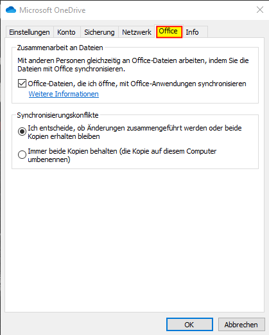Click the 'umbenennen)' second-option label text

point(49,159)
